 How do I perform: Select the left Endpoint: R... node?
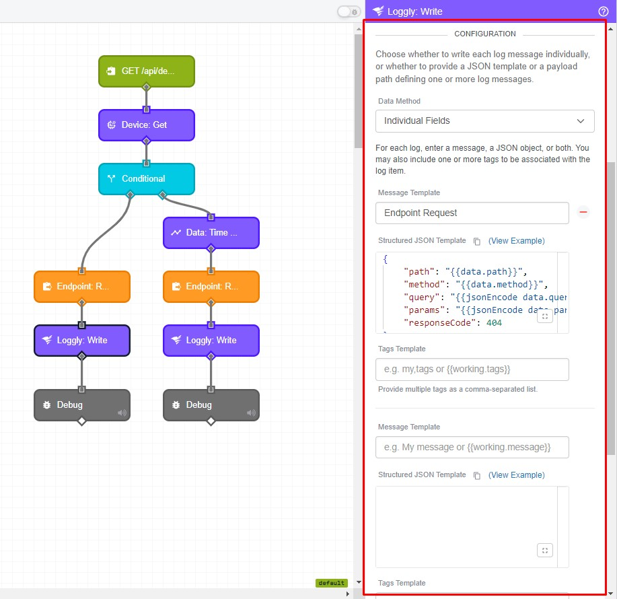tap(82, 287)
